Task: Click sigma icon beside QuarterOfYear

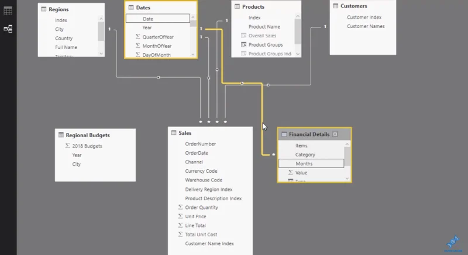Action: pyautogui.click(x=137, y=37)
